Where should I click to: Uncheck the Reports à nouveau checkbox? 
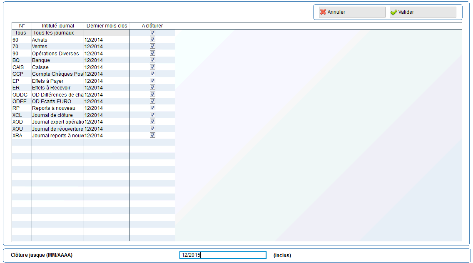[x=152, y=108]
